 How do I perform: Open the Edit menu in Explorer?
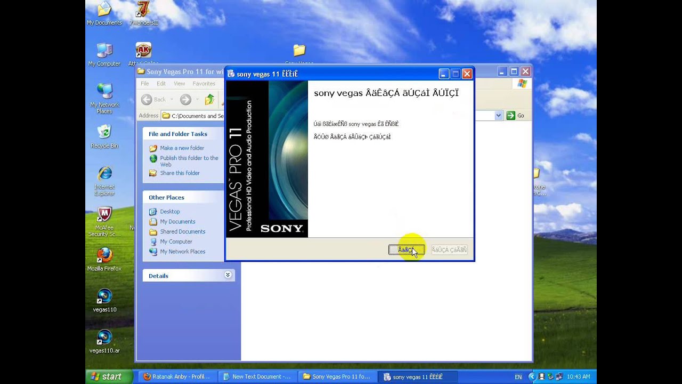[161, 84]
